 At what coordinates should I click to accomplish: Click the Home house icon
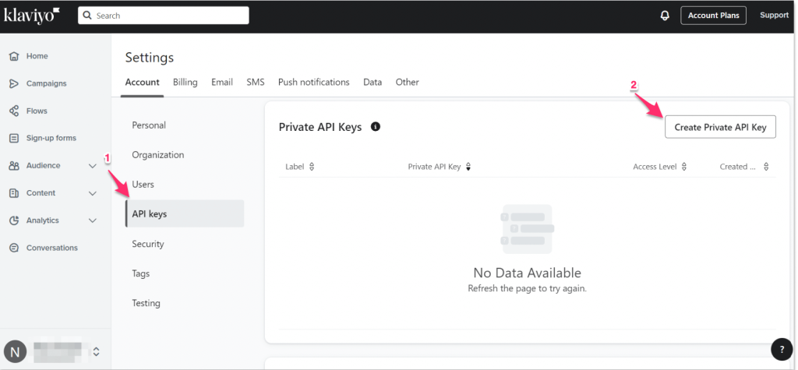(x=14, y=56)
